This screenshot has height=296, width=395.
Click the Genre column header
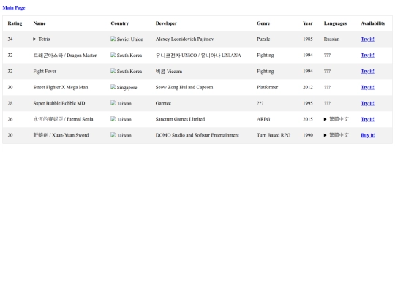pos(263,23)
